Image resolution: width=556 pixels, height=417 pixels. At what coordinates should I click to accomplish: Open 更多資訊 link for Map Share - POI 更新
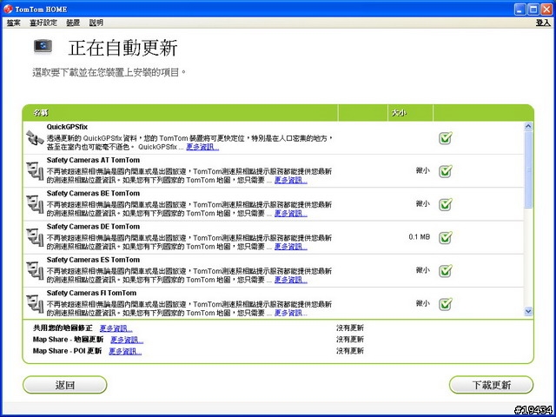click(x=125, y=351)
